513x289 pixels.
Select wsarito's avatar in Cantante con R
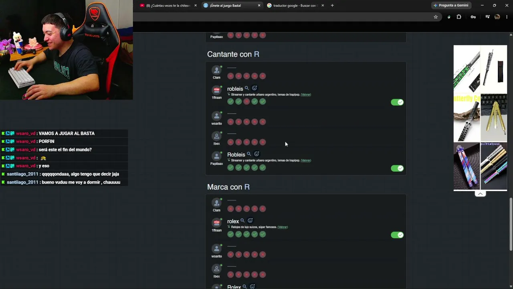tap(216, 116)
